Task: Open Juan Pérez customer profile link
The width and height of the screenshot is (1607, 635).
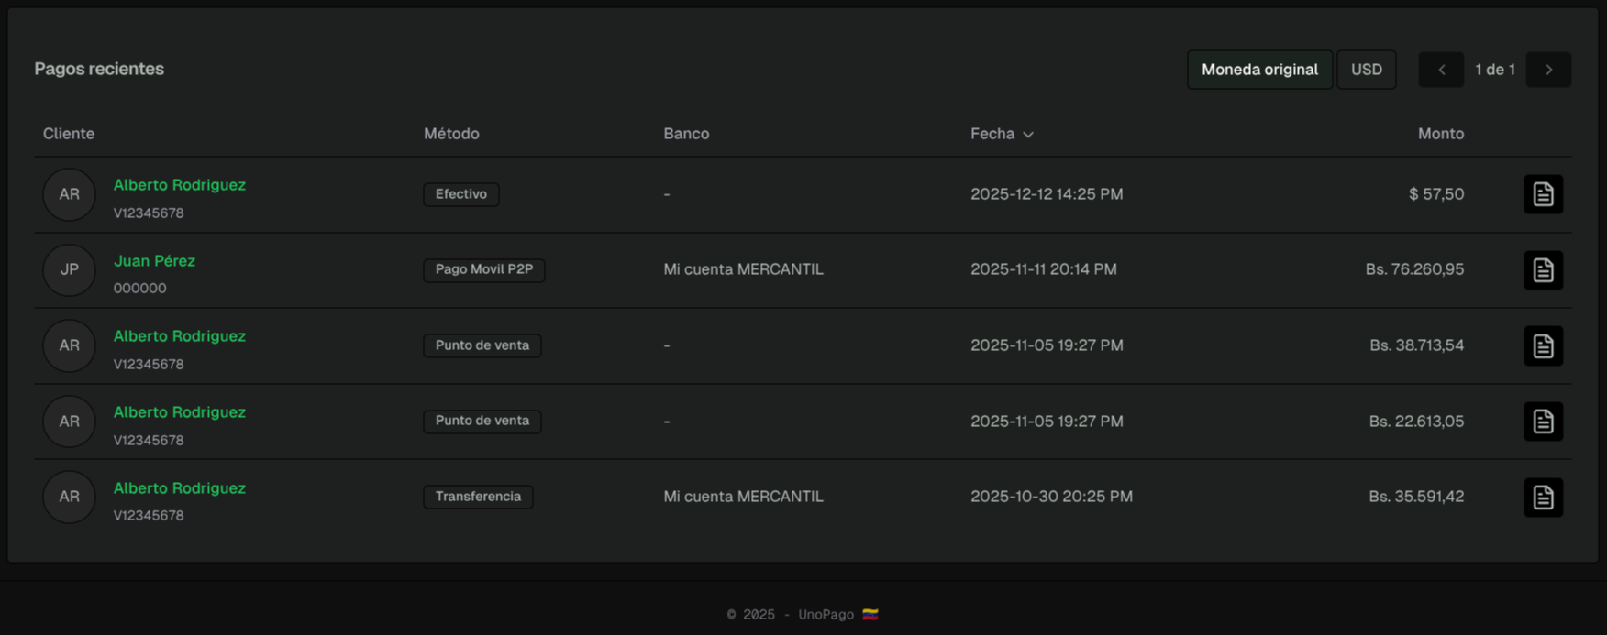Action: 154,261
